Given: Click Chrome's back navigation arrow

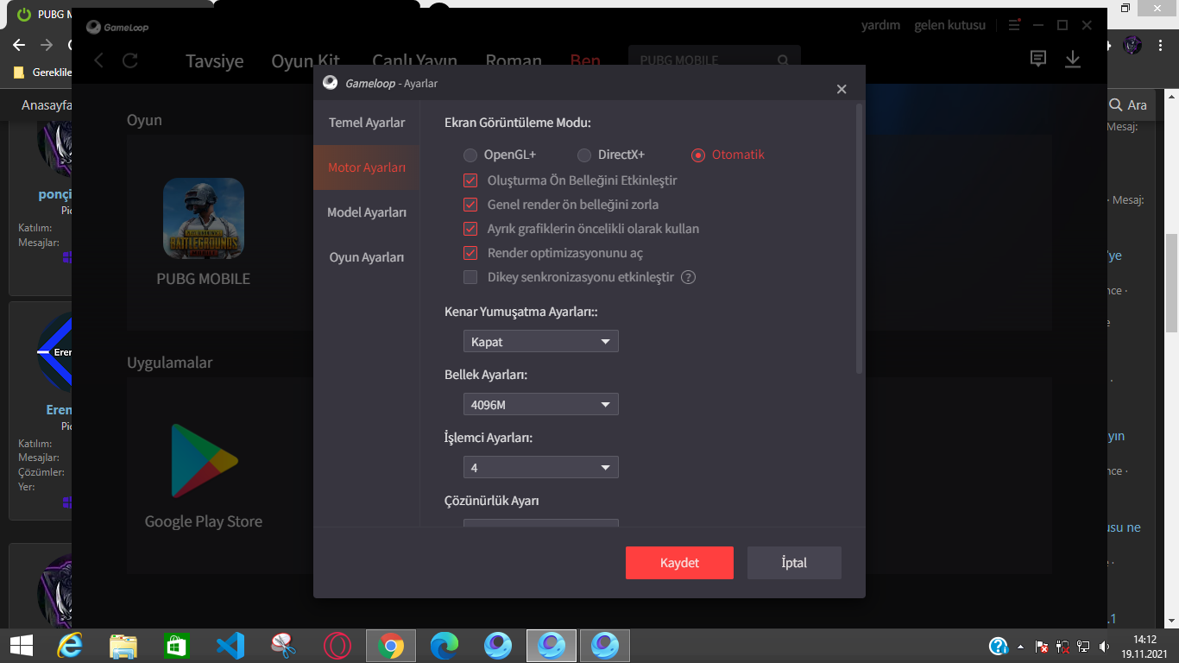Looking at the screenshot, I should click(x=19, y=45).
